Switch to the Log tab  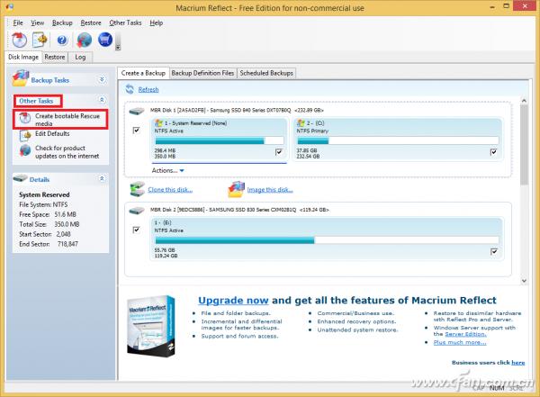[80, 57]
